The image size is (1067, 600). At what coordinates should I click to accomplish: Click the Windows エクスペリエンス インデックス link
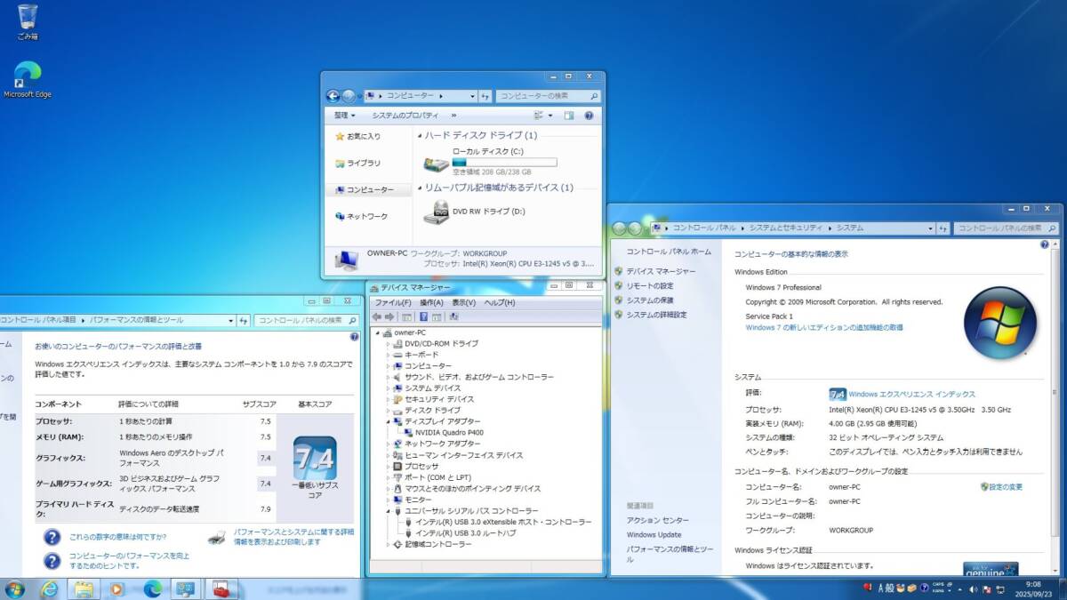(x=911, y=394)
